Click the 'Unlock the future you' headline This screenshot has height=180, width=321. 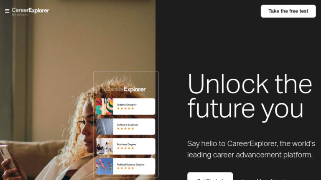pos(250,96)
